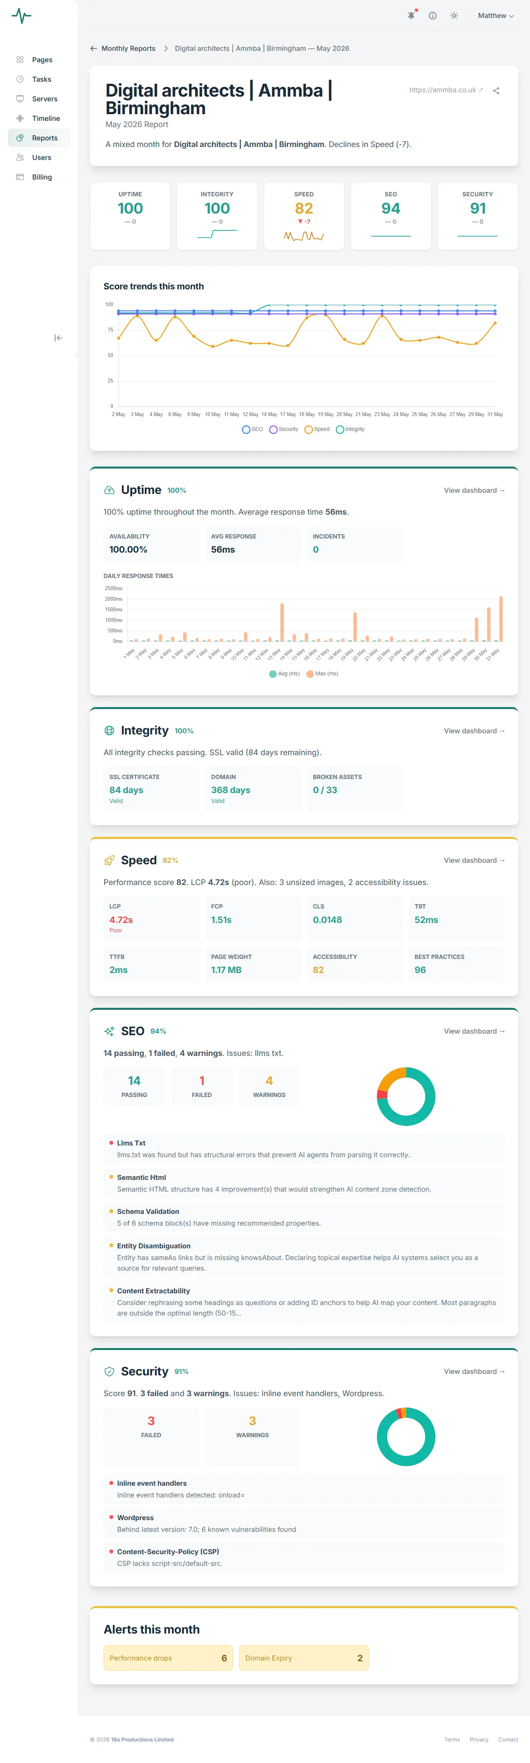Click the Uptime score card
The height and width of the screenshot is (1763, 530).
click(x=130, y=216)
